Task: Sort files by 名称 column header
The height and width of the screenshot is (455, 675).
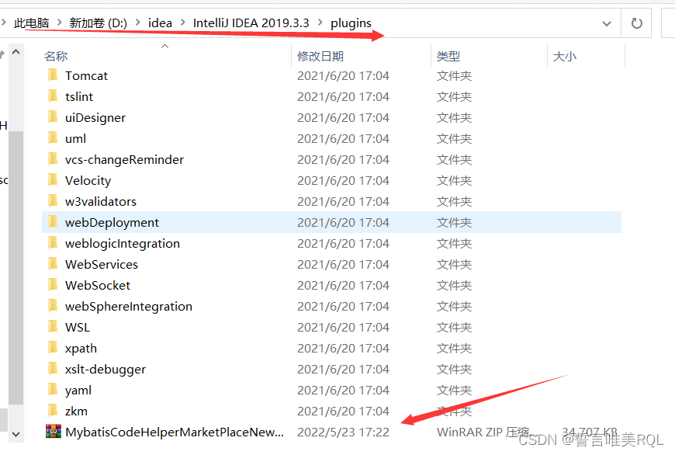Action: (56, 56)
